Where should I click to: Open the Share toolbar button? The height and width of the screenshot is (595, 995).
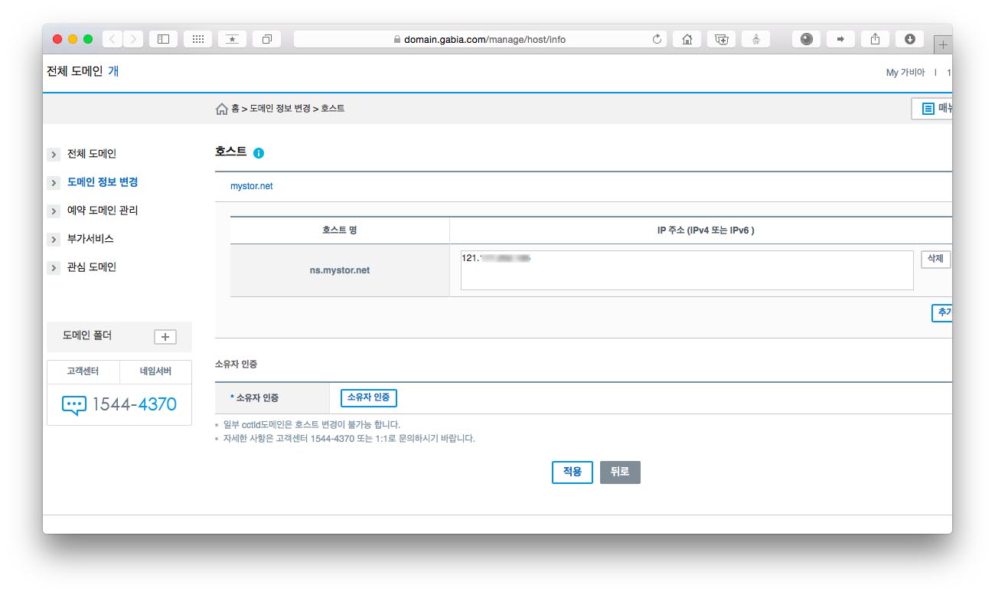(x=876, y=39)
